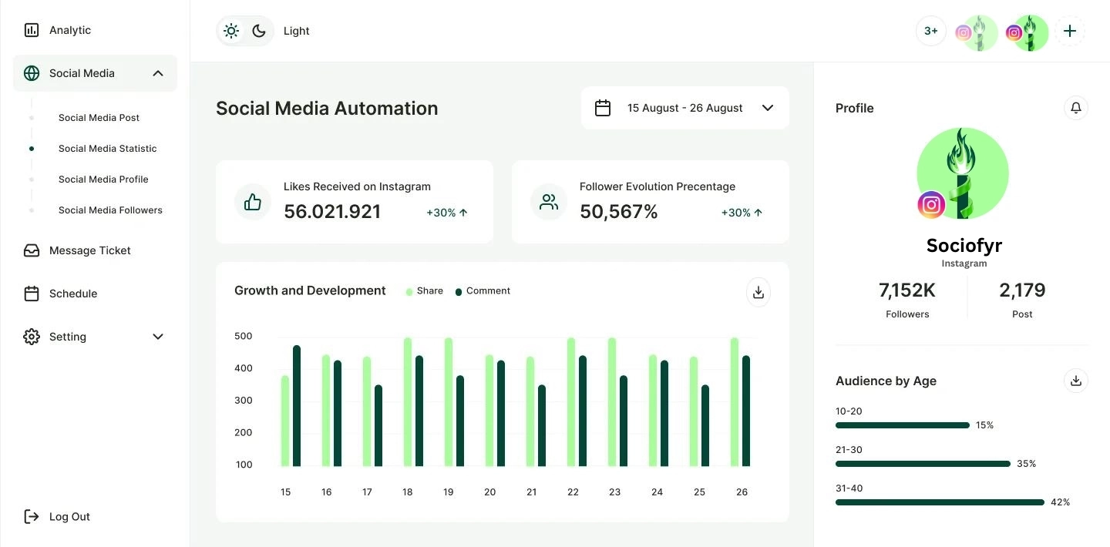Screen dimensions: 1110x547
Task: Click the 42% audience value
Action: coord(1061,502)
